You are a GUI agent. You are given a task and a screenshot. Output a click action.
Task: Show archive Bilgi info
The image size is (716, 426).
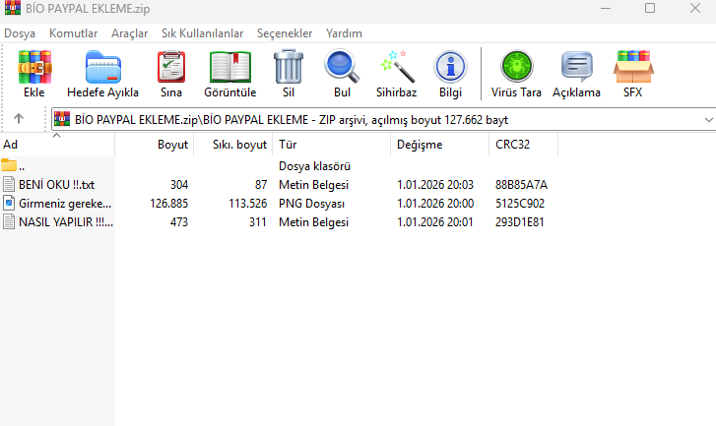(451, 67)
